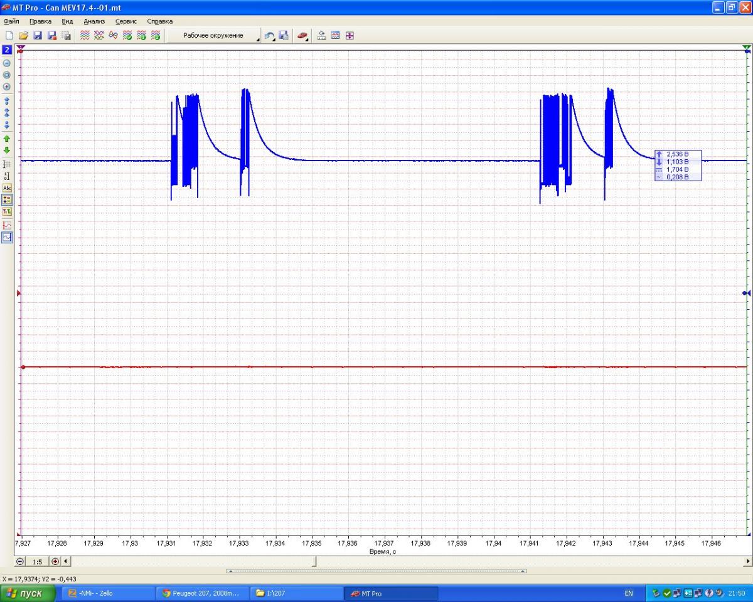Toggle the measurement values legend button
The height and width of the screenshot is (602, 753).
[7, 199]
